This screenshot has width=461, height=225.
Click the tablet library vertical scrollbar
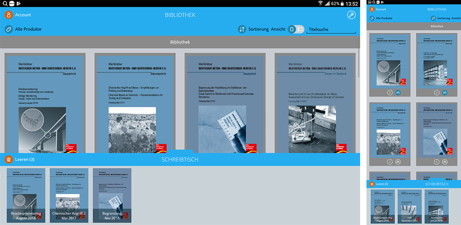(358, 63)
